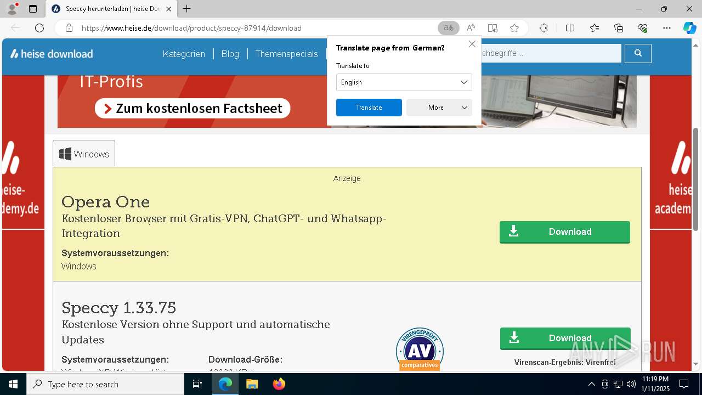The height and width of the screenshot is (395, 702).
Task: Open Microsoft Edge from taskbar
Action: (x=225, y=384)
